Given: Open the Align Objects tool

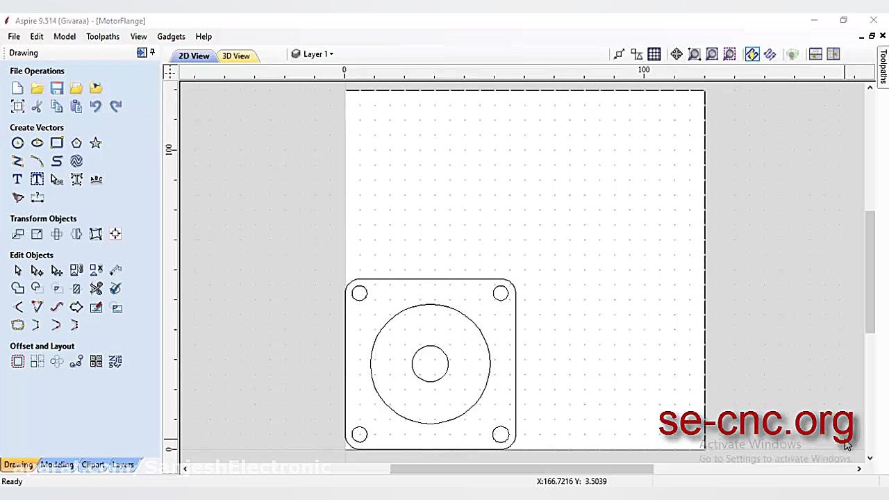Looking at the screenshot, I should coord(115,234).
